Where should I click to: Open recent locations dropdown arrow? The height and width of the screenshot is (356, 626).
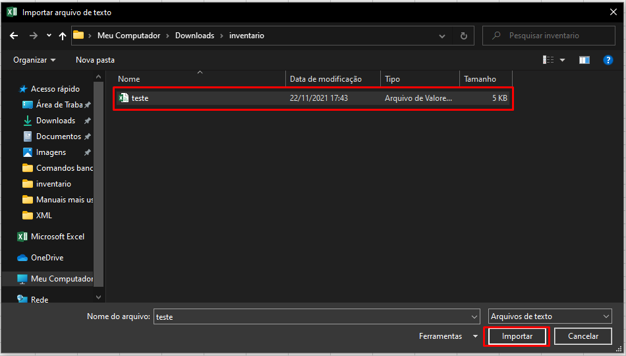coord(49,36)
